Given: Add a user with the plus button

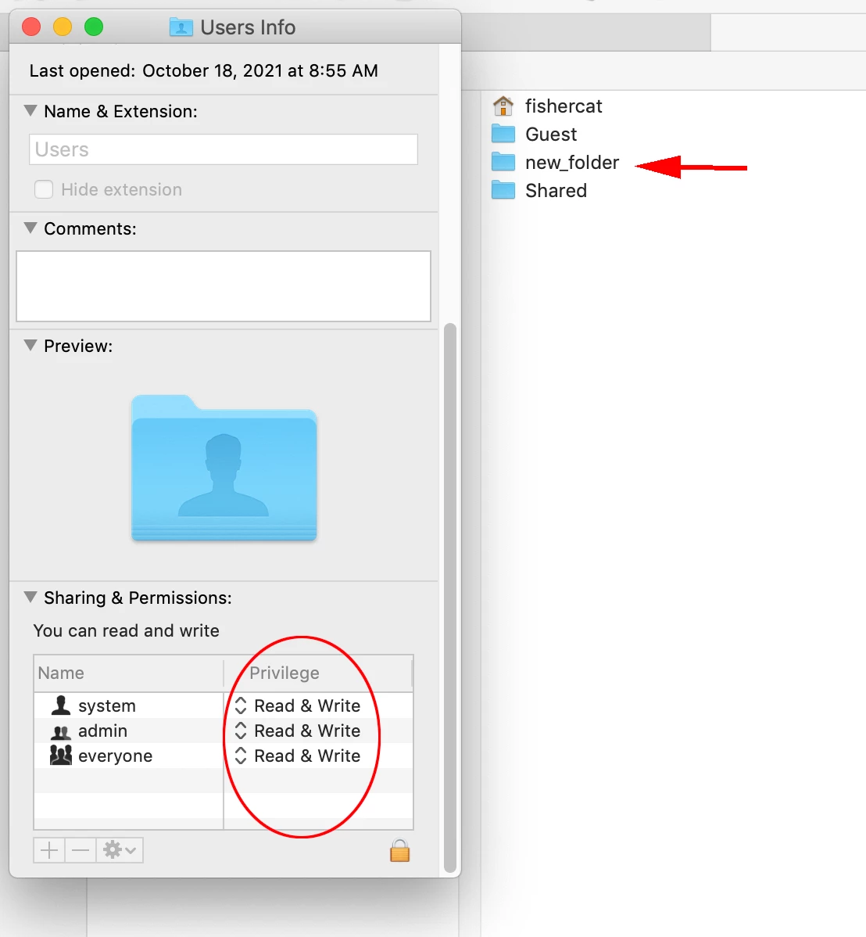Looking at the screenshot, I should click(49, 849).
